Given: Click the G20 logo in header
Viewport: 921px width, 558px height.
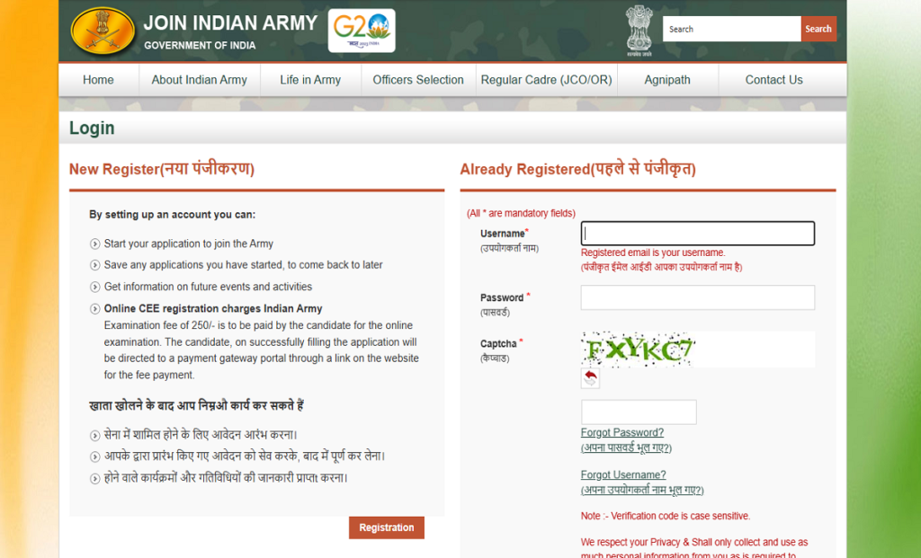Looking at the screenshot, I should (x=362, y=31).
